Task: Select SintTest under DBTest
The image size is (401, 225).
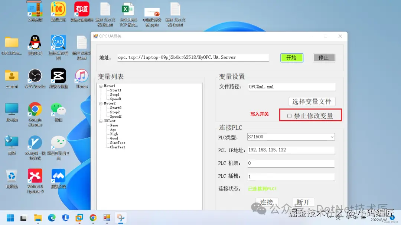Action: (118, 143)
